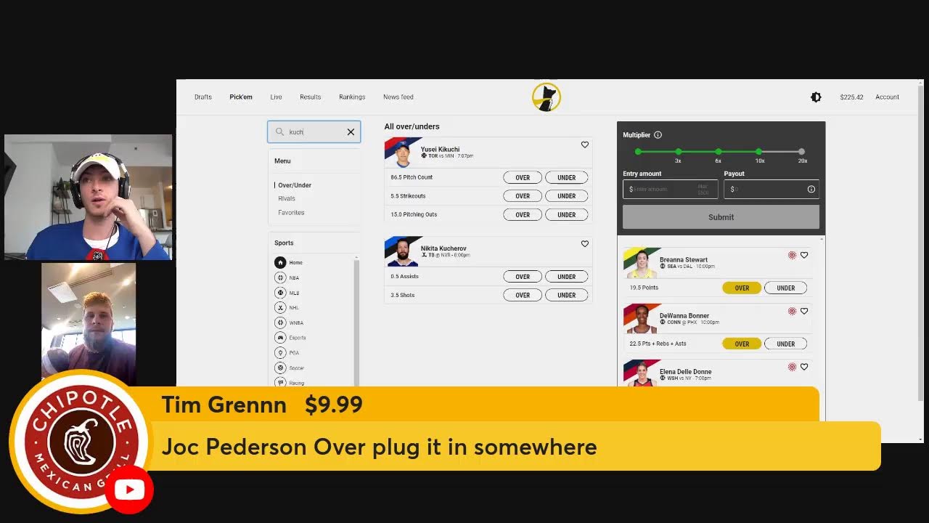Open the Rankings tab
Image resolution: width=929 pixels, height=523 pixels.
(352, 97)
